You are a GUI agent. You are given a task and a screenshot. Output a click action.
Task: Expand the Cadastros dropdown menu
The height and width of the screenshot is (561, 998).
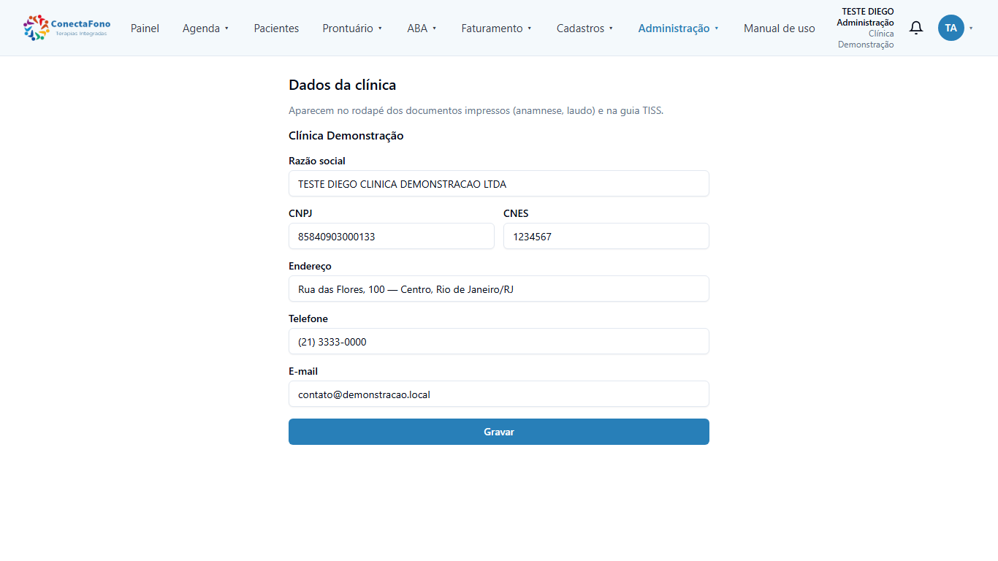click(585, 28)
